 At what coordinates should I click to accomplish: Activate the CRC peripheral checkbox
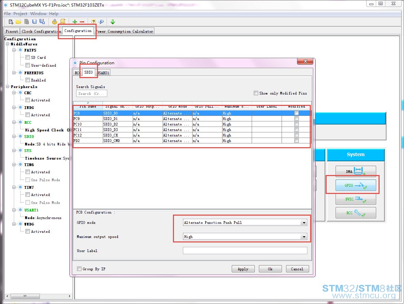[28, 100]
